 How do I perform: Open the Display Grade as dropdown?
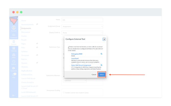tap(82, 33)
